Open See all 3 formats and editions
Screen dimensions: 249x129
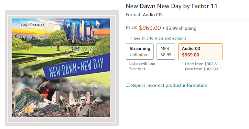[160, 38]
